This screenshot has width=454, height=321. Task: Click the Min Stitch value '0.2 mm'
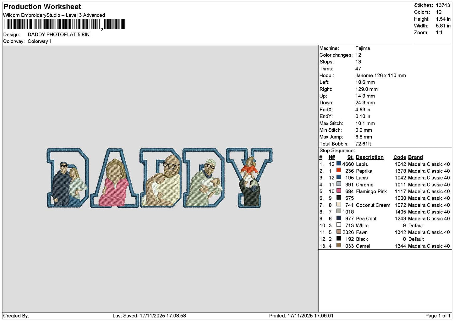click(364, 130)
